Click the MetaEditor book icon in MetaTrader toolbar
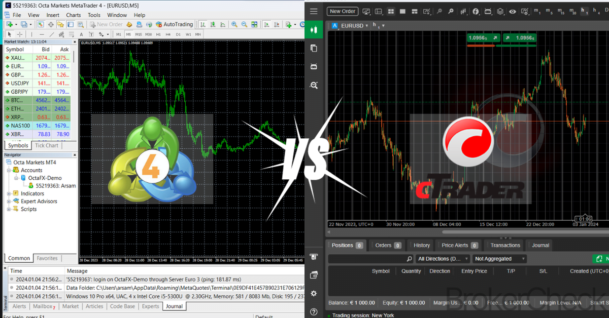Image resolution: width=609 pixels, height=318 pixels. point(129,24)
